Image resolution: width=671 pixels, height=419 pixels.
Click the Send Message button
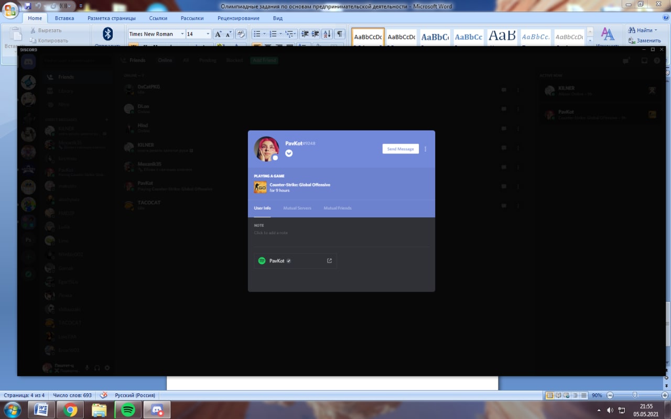pos(401,149)
